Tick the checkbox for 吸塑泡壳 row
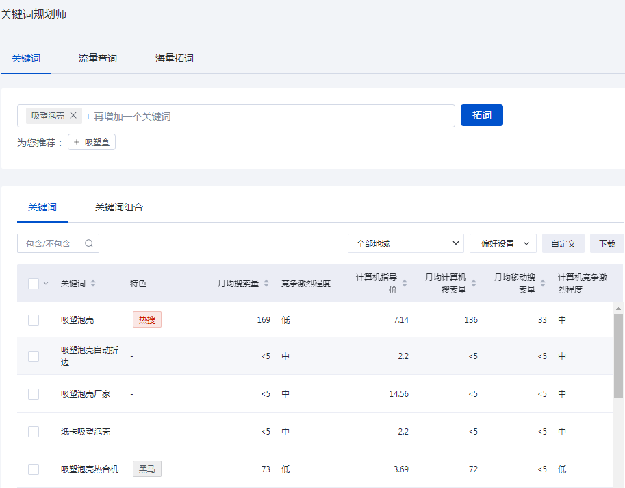Screen dimensions: 625x488 34,320
